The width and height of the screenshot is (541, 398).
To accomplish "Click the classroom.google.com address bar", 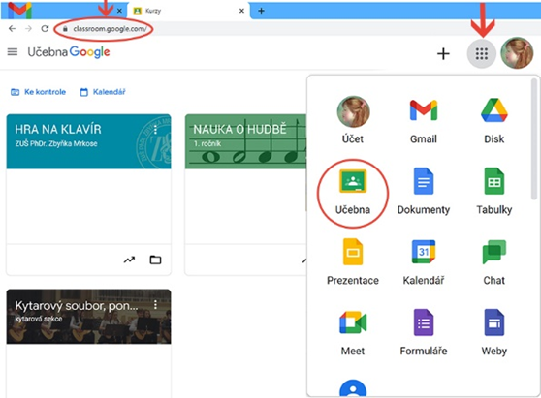I will click(110, 29).
